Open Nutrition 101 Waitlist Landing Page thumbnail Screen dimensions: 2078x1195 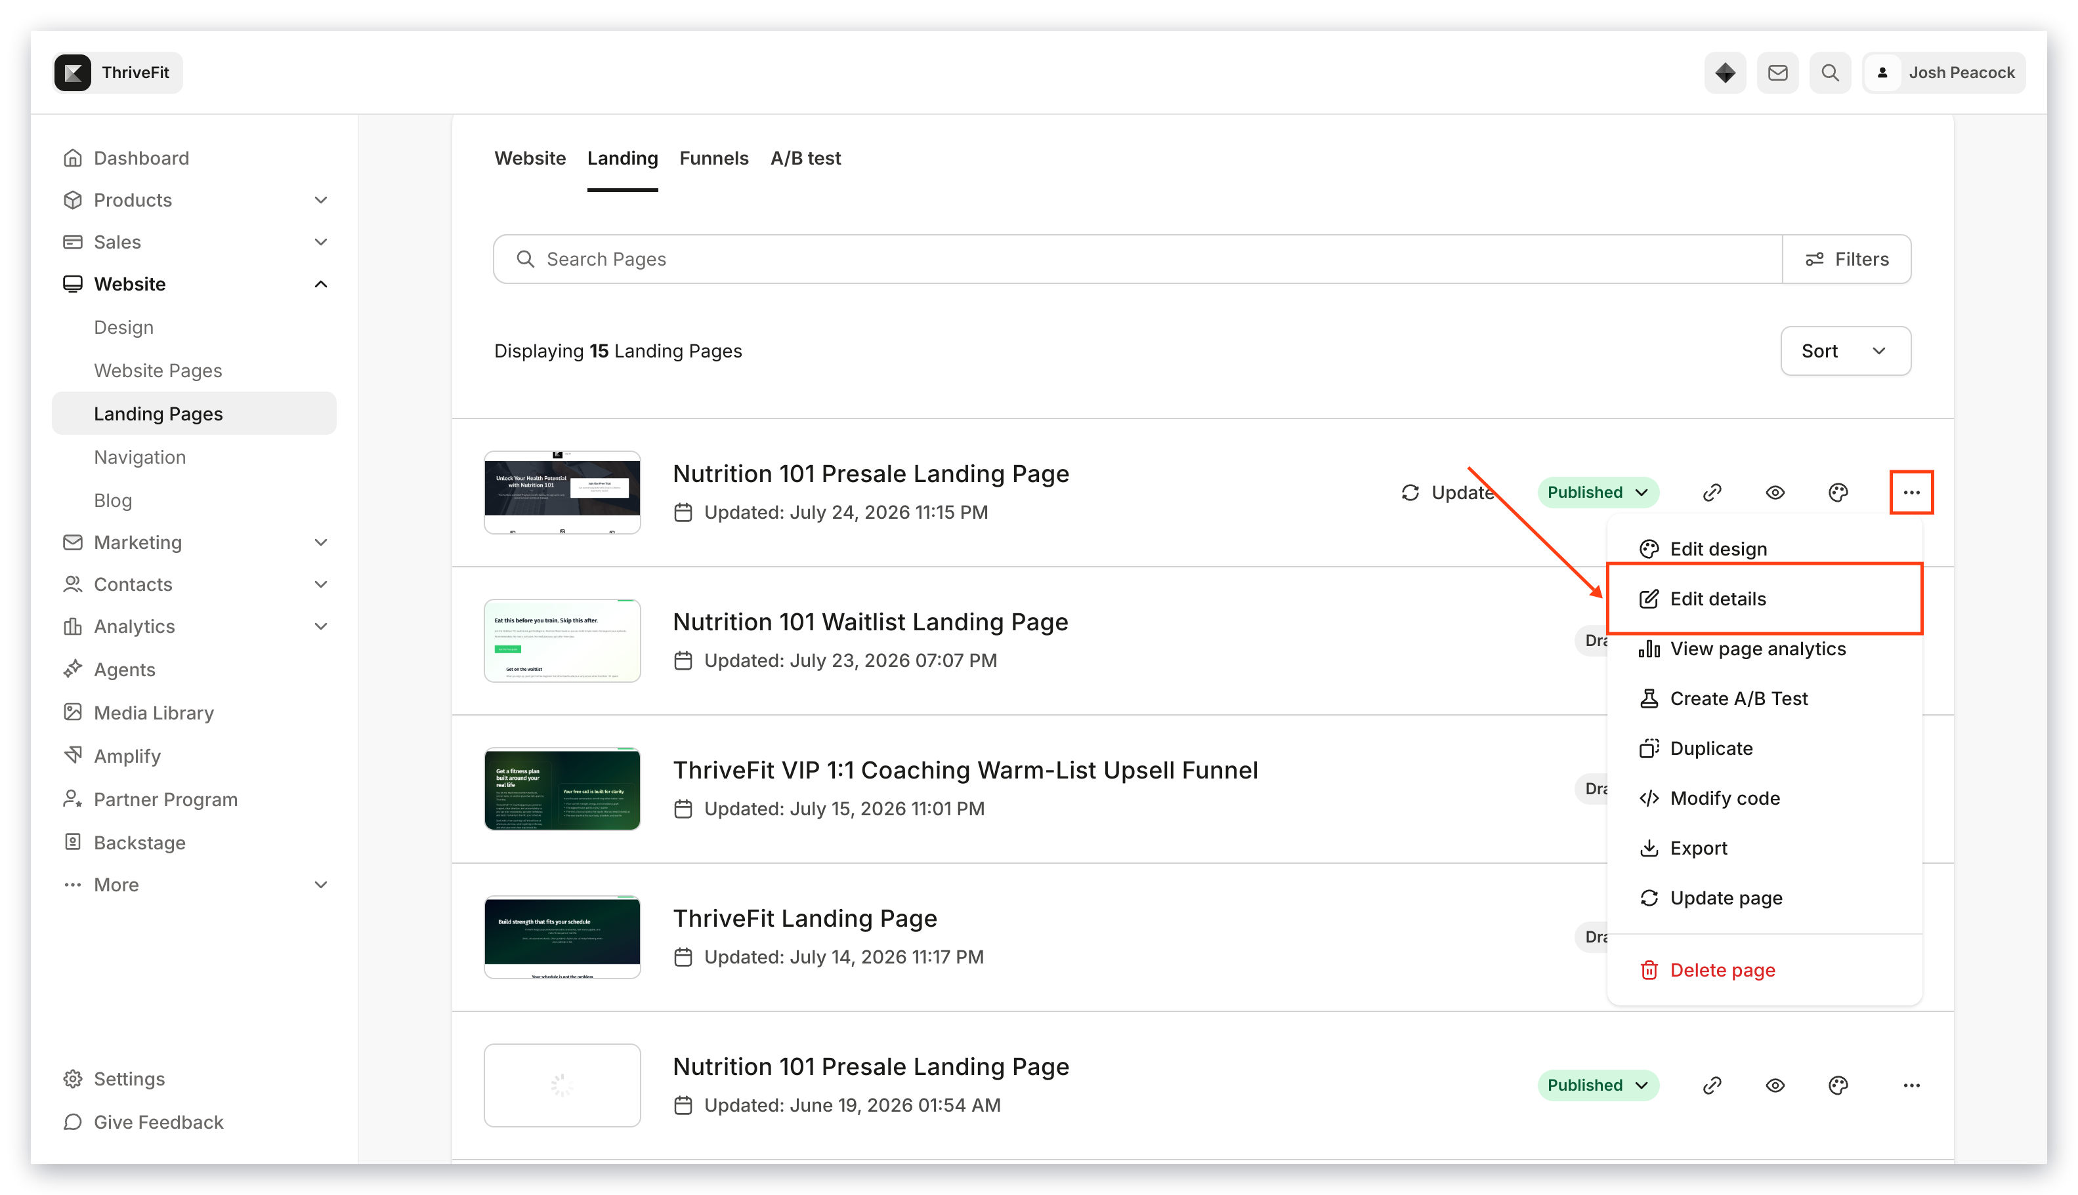click(562, 640)
